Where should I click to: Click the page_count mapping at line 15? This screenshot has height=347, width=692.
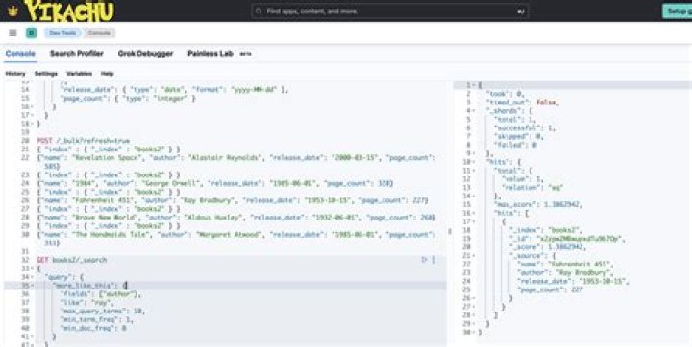coord(128,98)
